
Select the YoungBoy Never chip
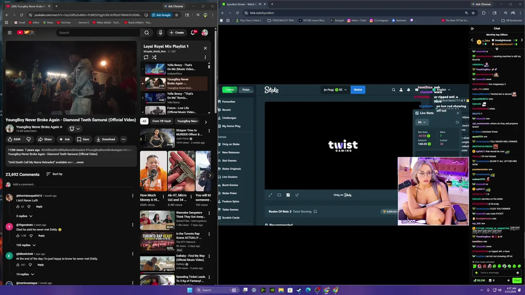(x=188, y=121)
